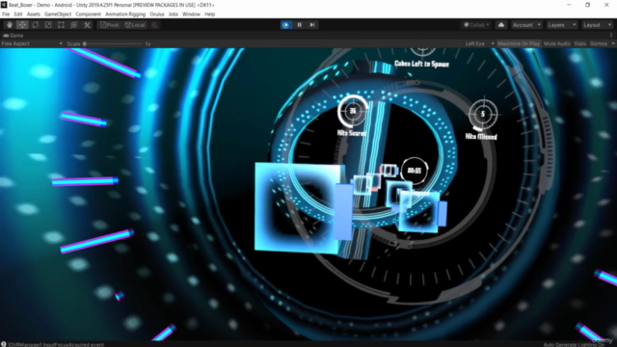Toggle Mute Audio

[557, 43]
